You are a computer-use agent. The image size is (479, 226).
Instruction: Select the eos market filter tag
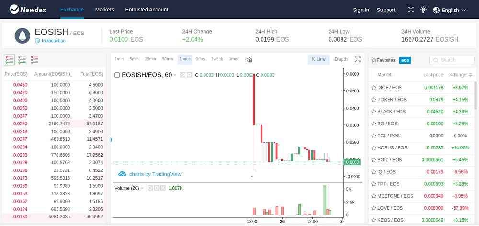pos(405,60)
